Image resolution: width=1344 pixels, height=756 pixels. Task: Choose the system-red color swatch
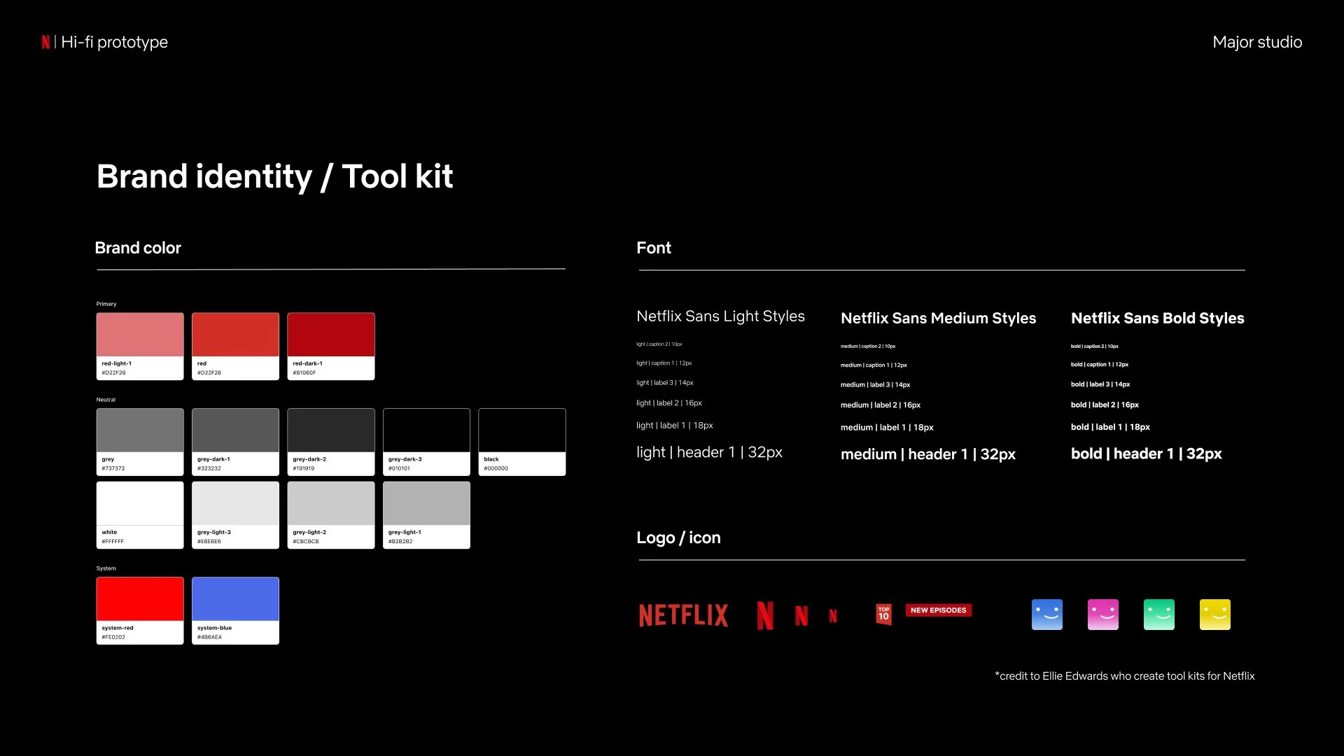[x=140, y=610]
